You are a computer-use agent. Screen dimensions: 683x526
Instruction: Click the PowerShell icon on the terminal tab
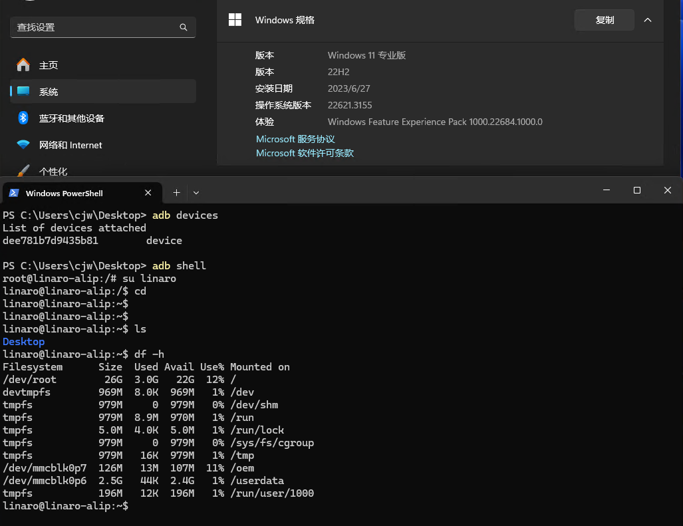click(13, 193)
